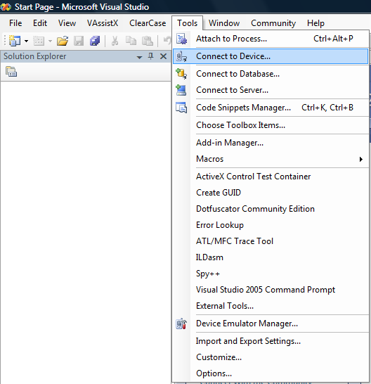Click the Properties icon in Solution Explorer
The height and width of the screenshot is (384, 371).
(x=11, y=72)
